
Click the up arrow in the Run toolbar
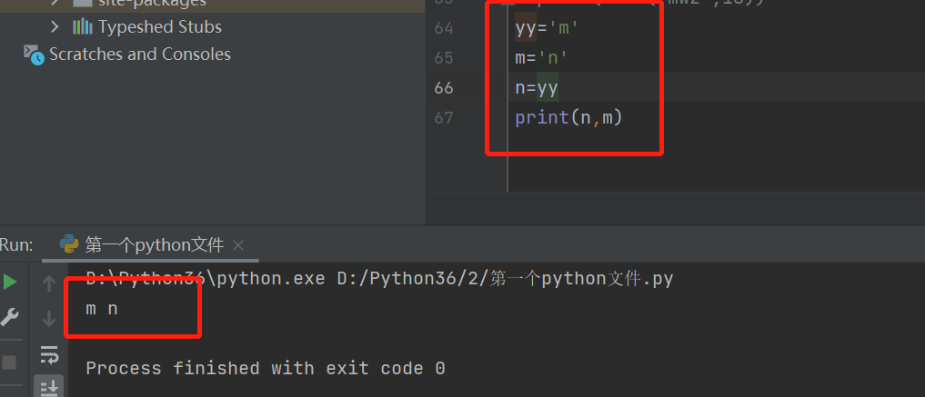click(x=49, y=283)
